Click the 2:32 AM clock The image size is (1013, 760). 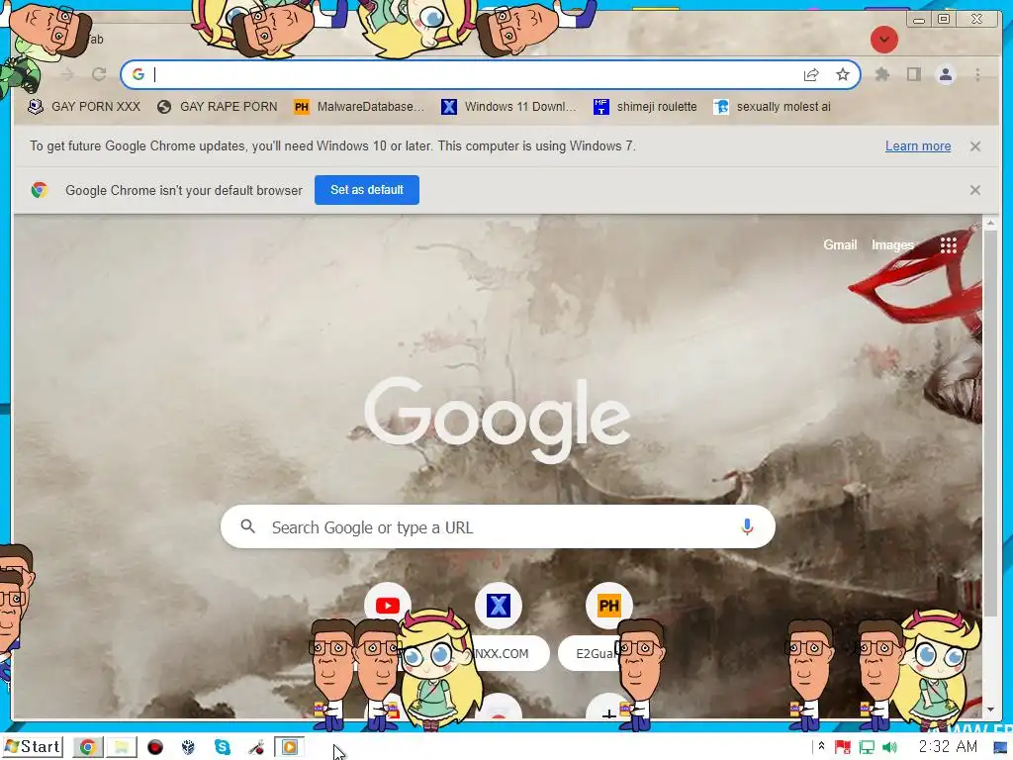948,746
